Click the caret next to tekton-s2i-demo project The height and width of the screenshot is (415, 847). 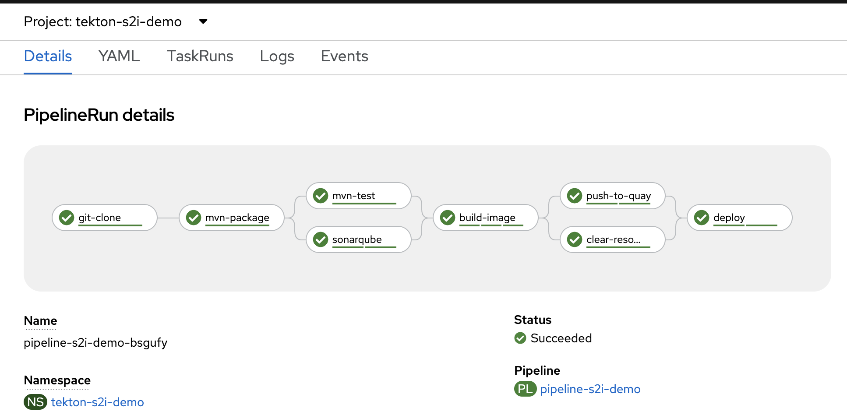click(x=203, y=21)
